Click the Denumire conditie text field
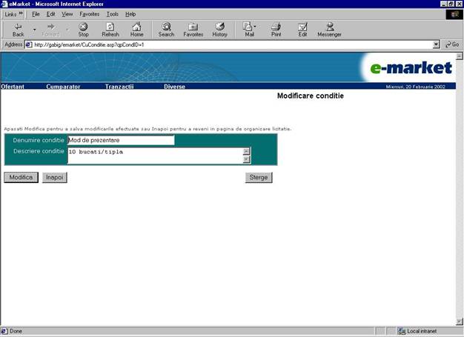This screenshot has height=337, width=464. click(x=121, y=140)
